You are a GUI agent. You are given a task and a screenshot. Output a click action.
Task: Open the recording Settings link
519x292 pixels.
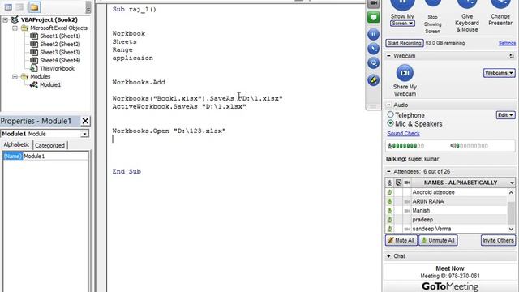pyautogui.click(x=507, y=43)
